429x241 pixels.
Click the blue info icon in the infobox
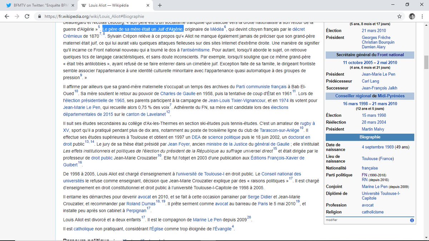coord(411,220)
